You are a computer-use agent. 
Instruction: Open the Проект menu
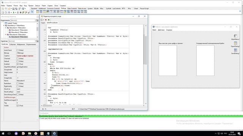(31, 6)
